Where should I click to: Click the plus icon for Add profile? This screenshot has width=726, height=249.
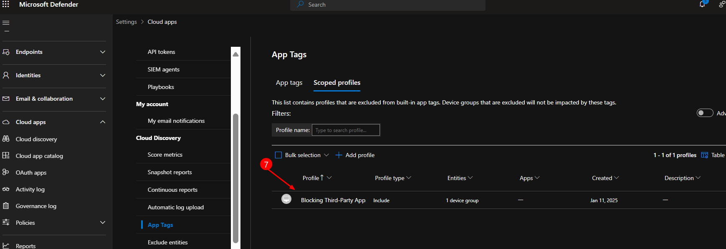339,155
